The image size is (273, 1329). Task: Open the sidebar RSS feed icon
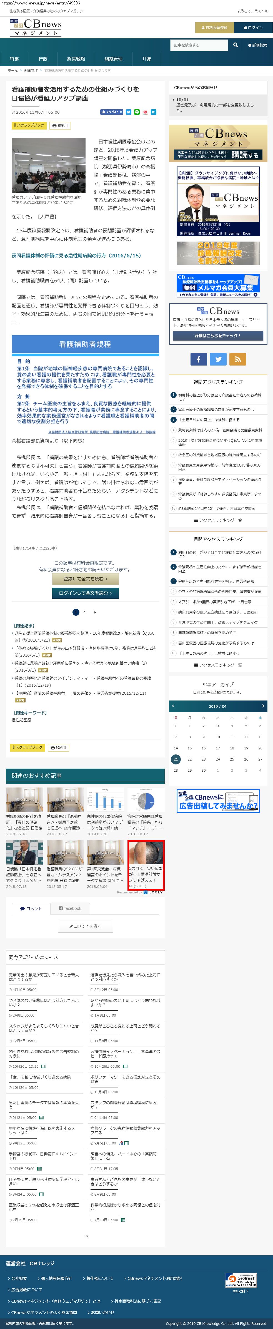pos(237,359)
